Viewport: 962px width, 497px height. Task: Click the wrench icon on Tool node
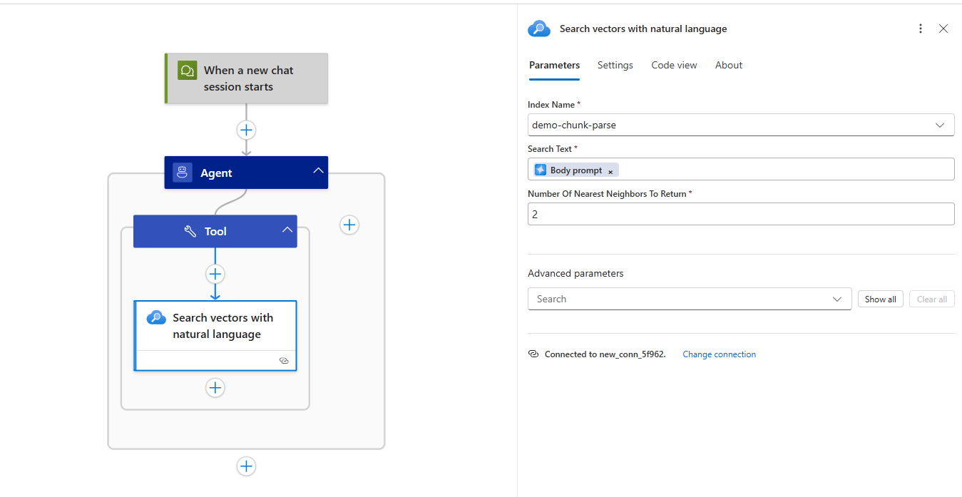pos(190,231)
